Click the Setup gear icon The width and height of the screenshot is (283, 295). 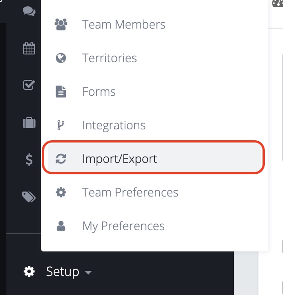[x=29, y=271]
